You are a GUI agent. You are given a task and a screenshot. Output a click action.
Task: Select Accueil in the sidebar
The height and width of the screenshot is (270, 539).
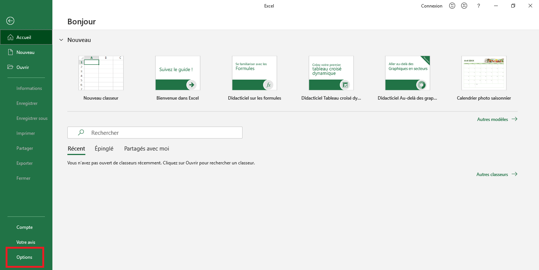26,37
